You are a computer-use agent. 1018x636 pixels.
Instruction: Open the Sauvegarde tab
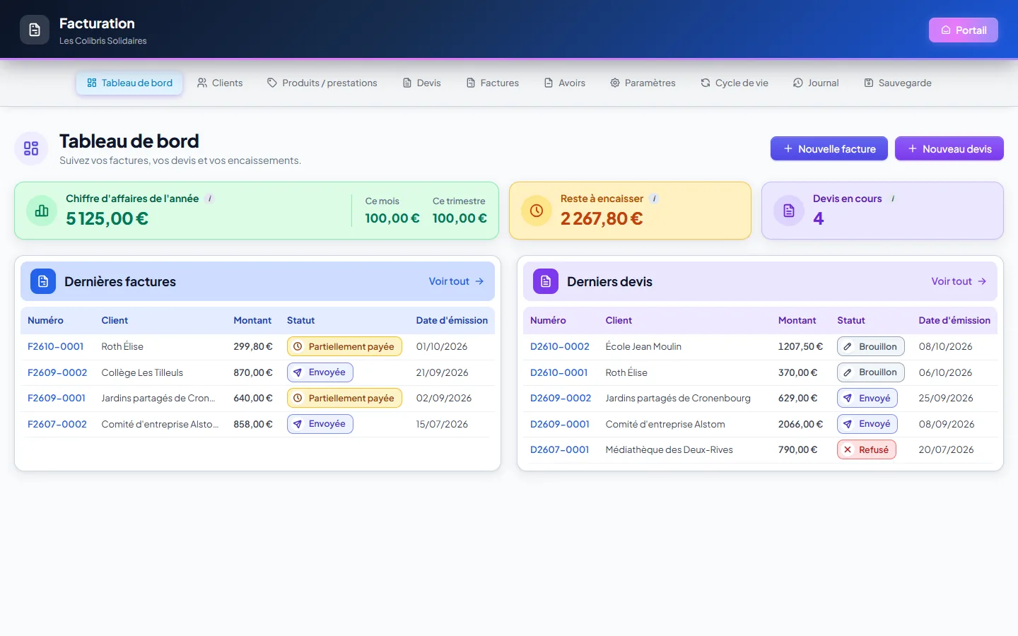click(x=898, y=83)
